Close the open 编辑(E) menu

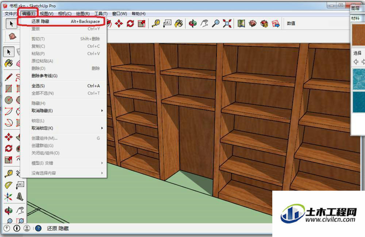pos(28,14)
